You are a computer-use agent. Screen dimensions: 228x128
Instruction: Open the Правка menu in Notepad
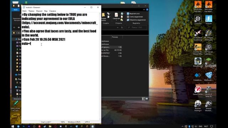point(31,11)
